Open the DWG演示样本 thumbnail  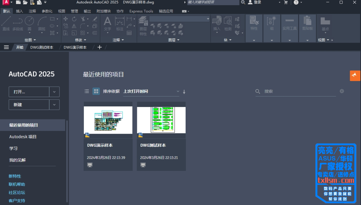coord(108,120)
